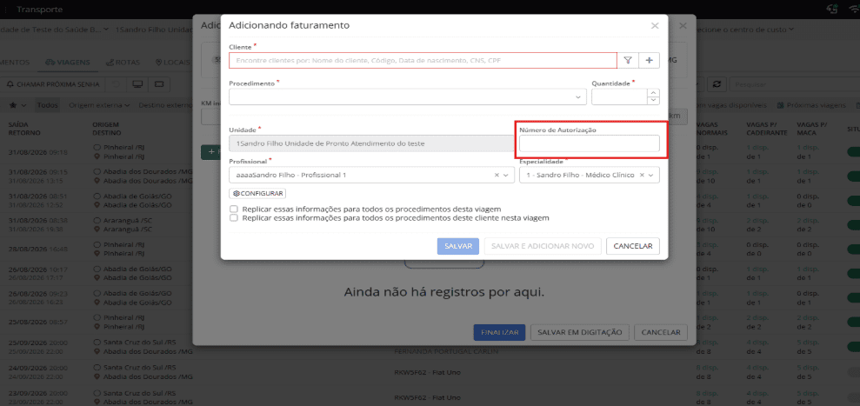860x406 pixels.
Task: Click the SALVAR button
Action: 458,246
